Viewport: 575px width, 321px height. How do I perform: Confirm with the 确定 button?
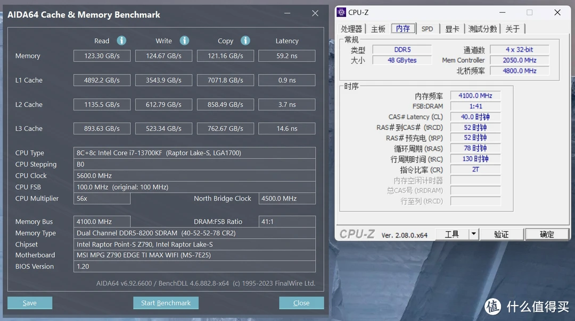pos(546,234)
